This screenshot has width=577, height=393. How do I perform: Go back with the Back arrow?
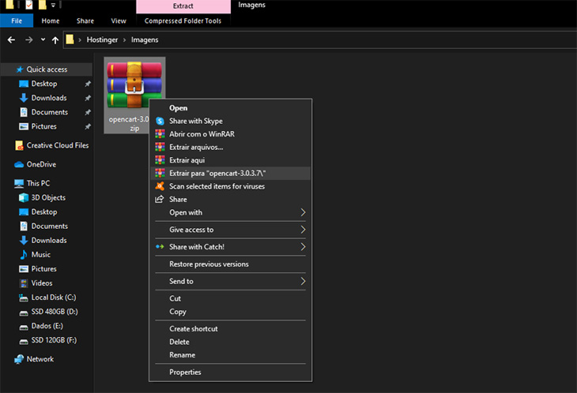(11, 39)
